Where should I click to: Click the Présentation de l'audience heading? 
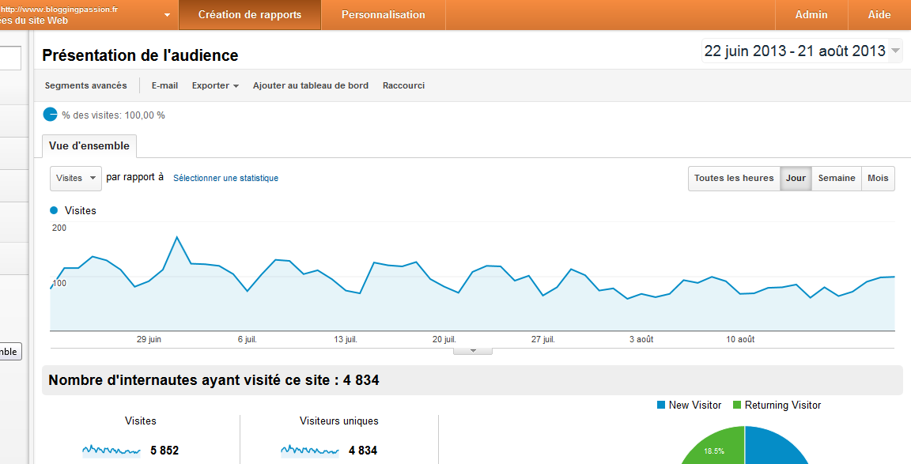(140, 55)
